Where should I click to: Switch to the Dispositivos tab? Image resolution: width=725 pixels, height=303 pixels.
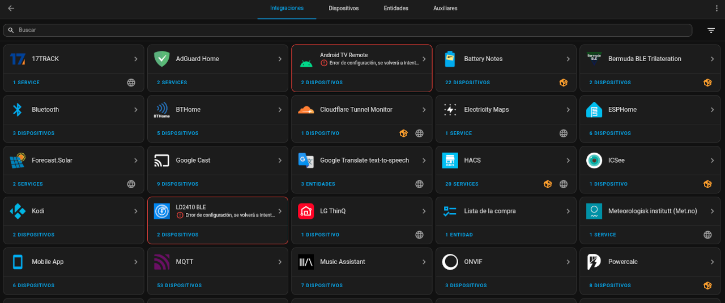coord(344,8)
